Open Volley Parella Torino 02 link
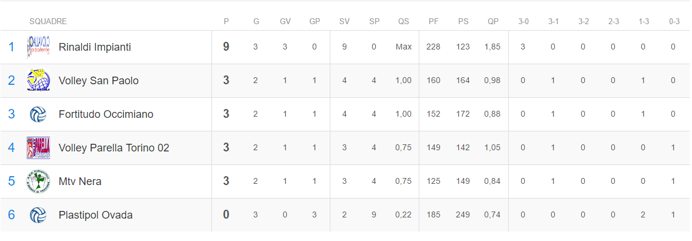This screenshot has height=241, width=692. pos(114,148)
